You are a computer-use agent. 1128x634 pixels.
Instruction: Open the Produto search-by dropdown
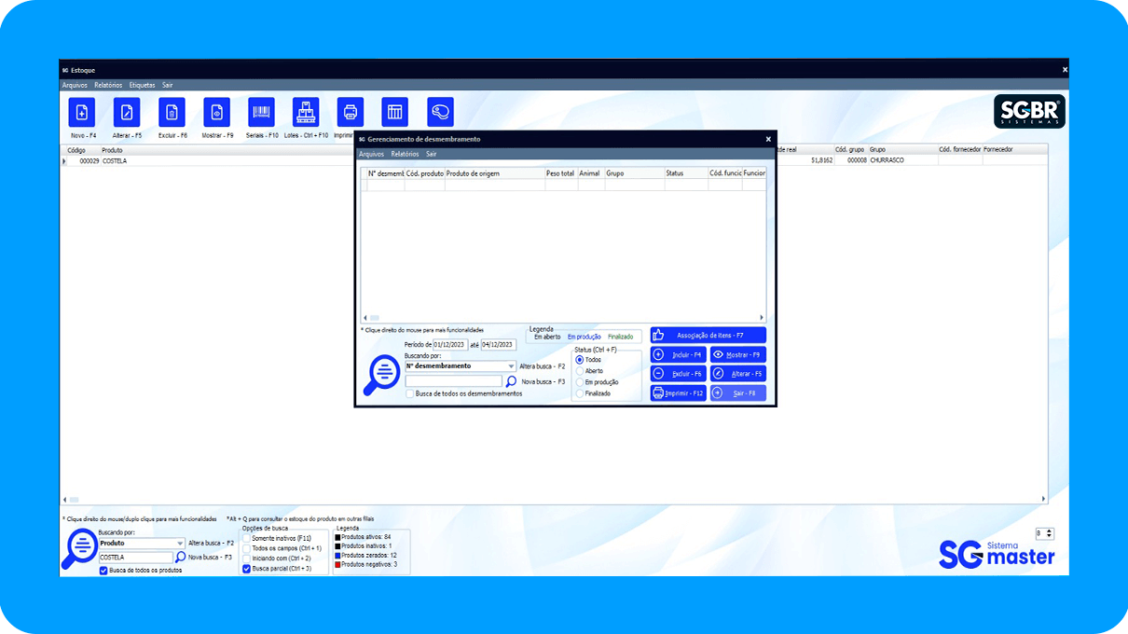(180, 543)
